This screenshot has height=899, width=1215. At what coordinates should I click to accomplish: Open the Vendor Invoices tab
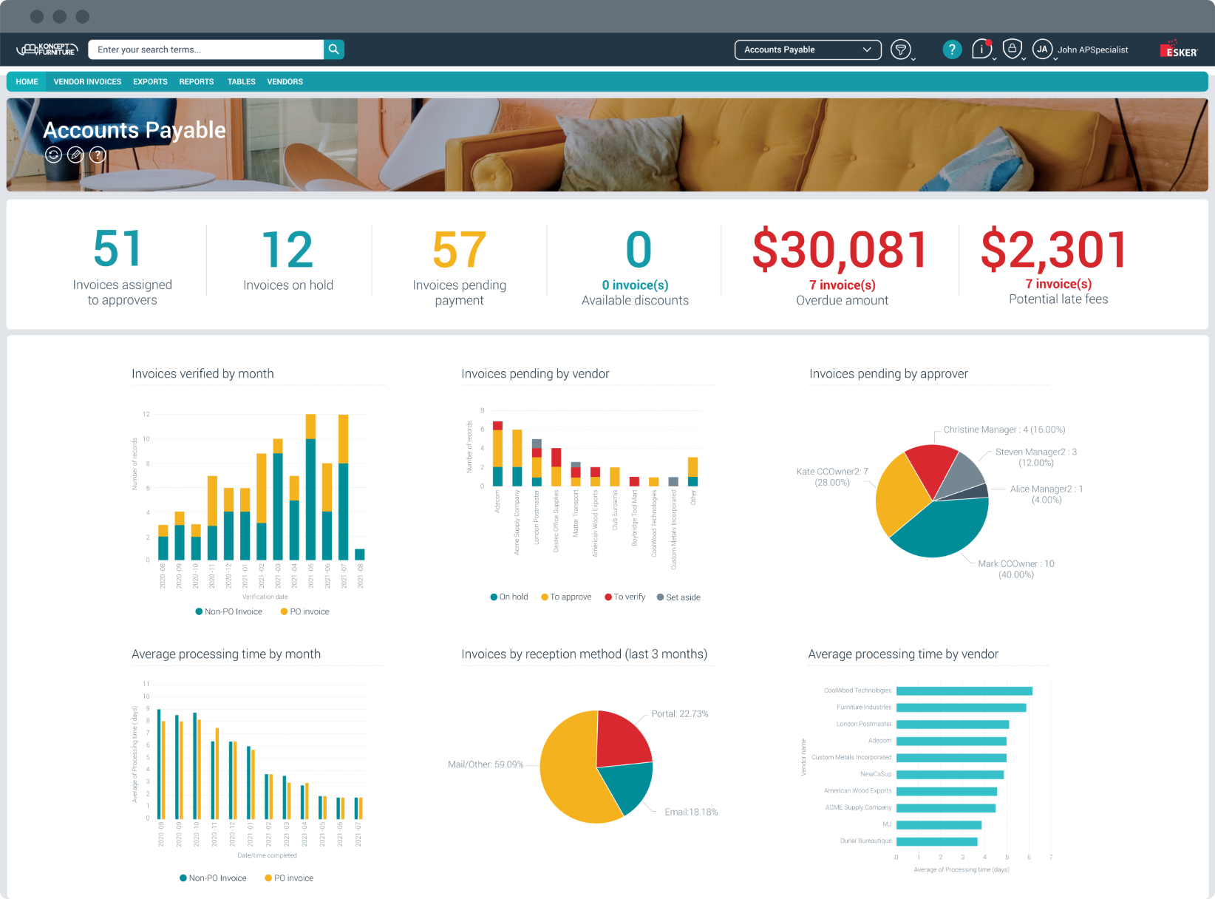[x=87, y=82]
